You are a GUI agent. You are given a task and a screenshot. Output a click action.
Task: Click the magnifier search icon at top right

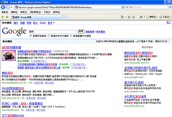pyautogui.click(x=170, y=7)
